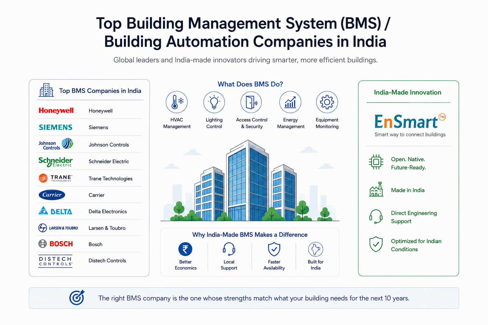Screen dimensions: 488x325
Task: Select the Trane Technologies name text
Action: coord(111,179)
